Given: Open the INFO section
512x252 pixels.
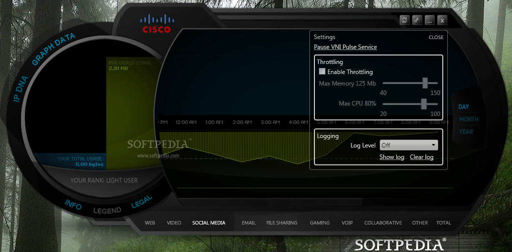Looking at the screenshot, I should pyautogui.click(x=73, y=204).
